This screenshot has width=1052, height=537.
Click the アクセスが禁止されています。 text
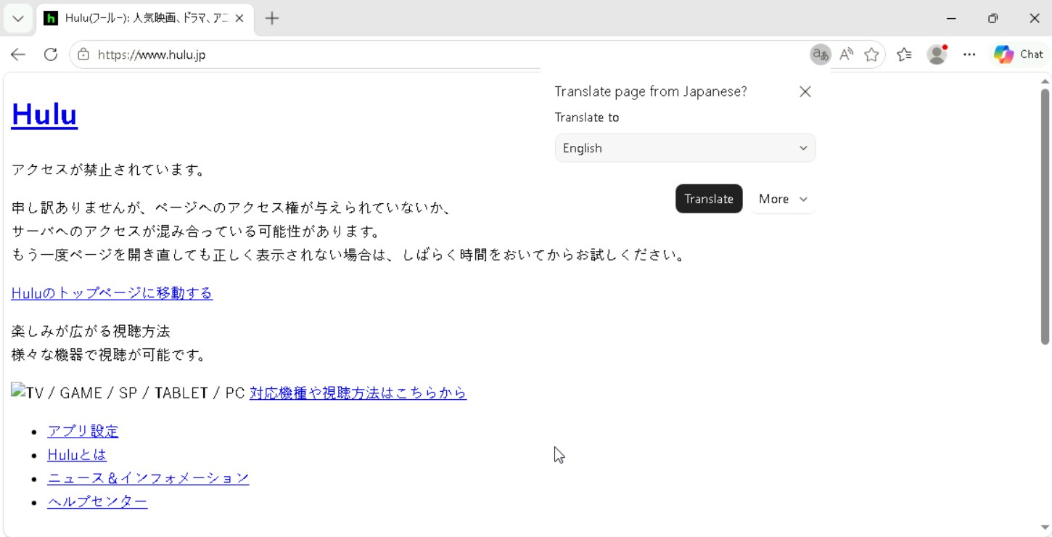click(x=110, y=170)
